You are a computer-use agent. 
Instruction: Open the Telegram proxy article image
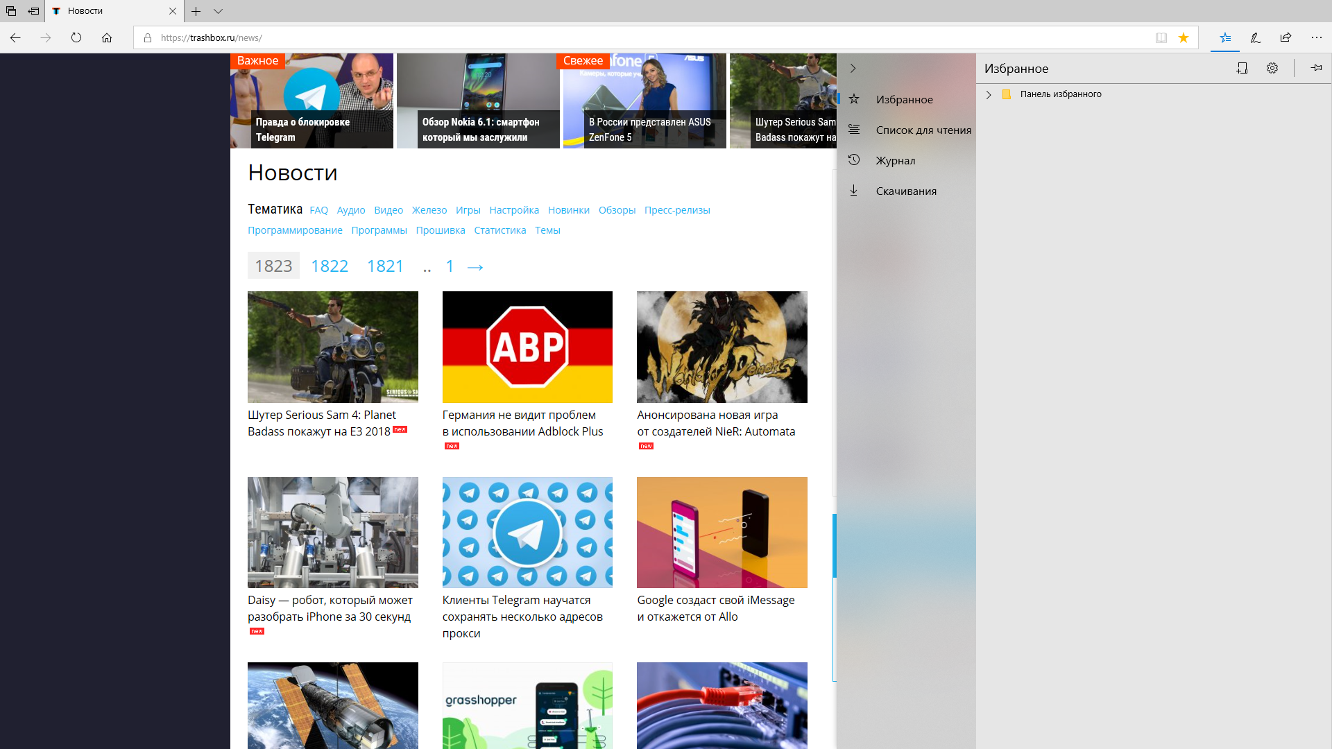(x=527, y=533)
